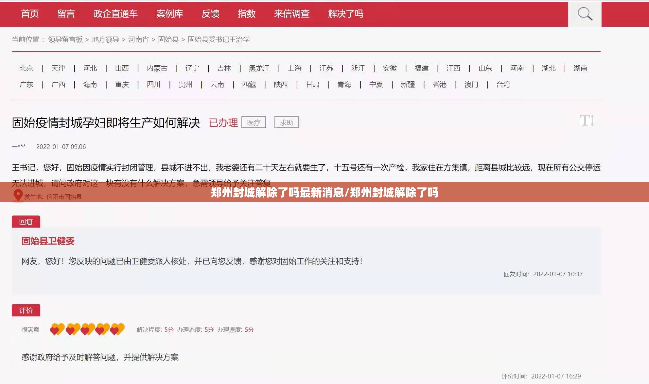Viewport: 649px width, 384px height.
Task: Open the 浙江 province link
Action: click(x=358, y=68)
